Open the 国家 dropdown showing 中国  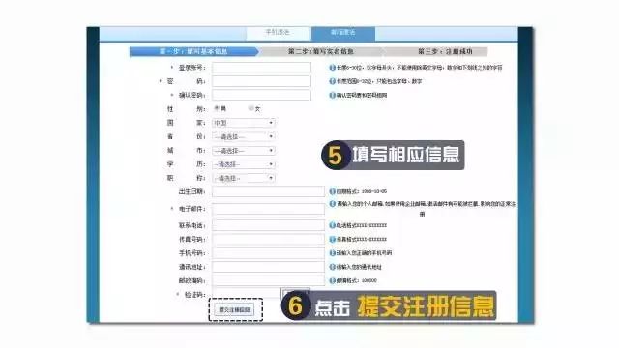[244, 123]
